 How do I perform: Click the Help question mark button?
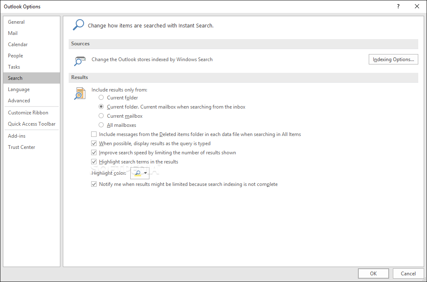tap(398, 6)
